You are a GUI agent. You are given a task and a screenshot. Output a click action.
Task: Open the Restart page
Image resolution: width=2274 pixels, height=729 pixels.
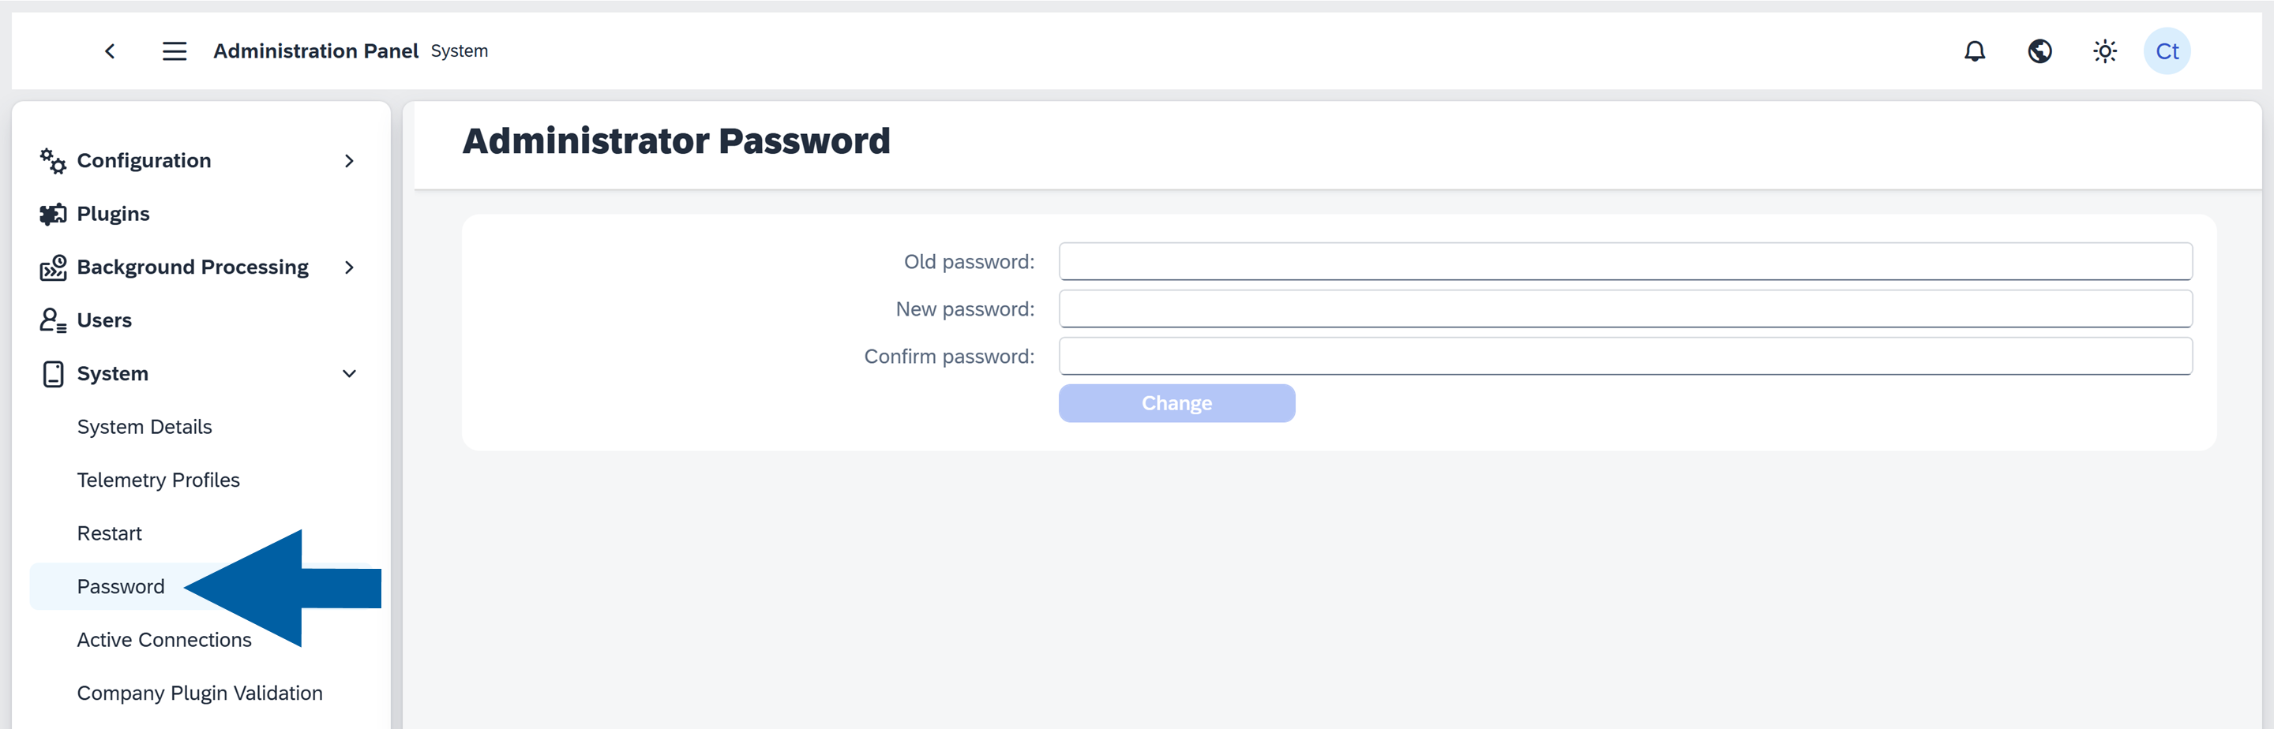pyautogui.click(x=109, y=533)
